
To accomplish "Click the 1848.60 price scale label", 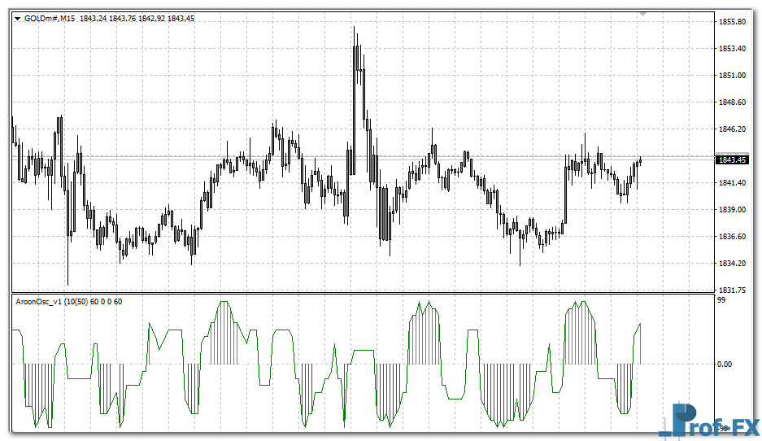I will coord(732,103).
